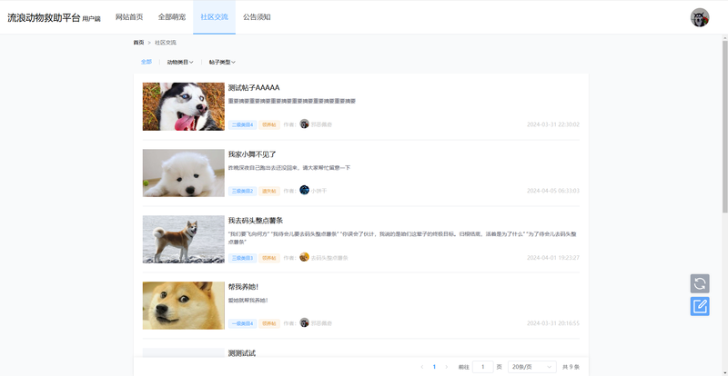Open post titled 测测试试
This screenshot has width=728, height=376.
241,353
